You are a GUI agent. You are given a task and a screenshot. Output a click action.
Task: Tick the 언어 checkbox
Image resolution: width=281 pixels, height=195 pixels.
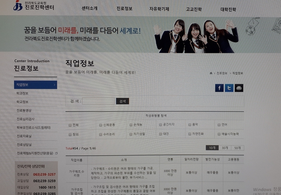(x=219, y=125)
